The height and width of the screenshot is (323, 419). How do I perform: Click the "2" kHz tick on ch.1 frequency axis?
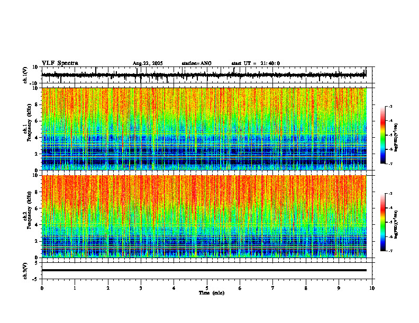pyautogui.click(x=37, y=154)
